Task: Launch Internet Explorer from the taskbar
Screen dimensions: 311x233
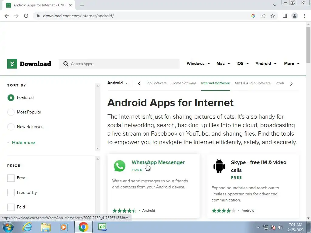Action: point(27,227)
